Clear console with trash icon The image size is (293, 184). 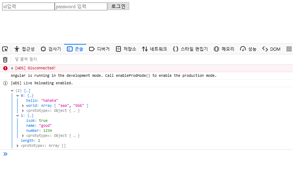(x=5, y=60)
